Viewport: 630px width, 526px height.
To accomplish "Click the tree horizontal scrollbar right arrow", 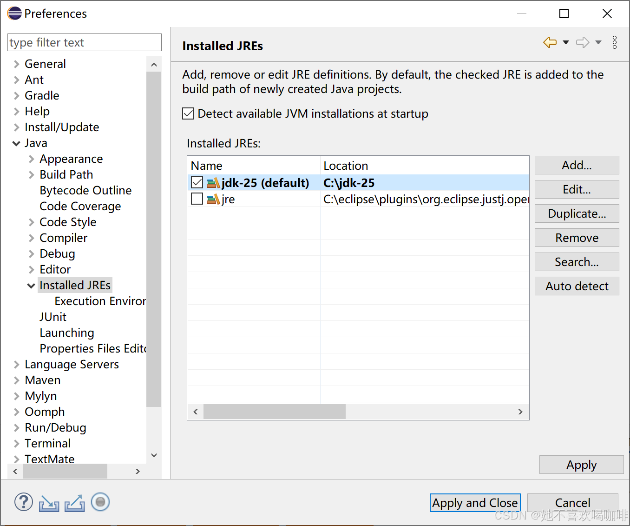I will click(138, 471).
